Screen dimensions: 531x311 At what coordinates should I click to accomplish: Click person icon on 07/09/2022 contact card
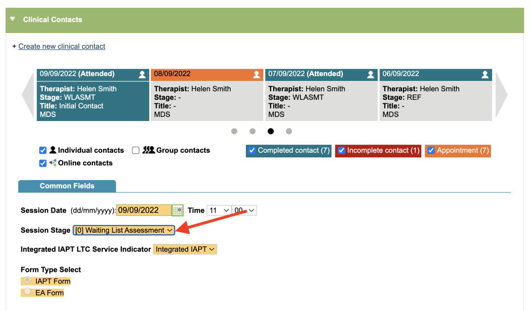370,75
